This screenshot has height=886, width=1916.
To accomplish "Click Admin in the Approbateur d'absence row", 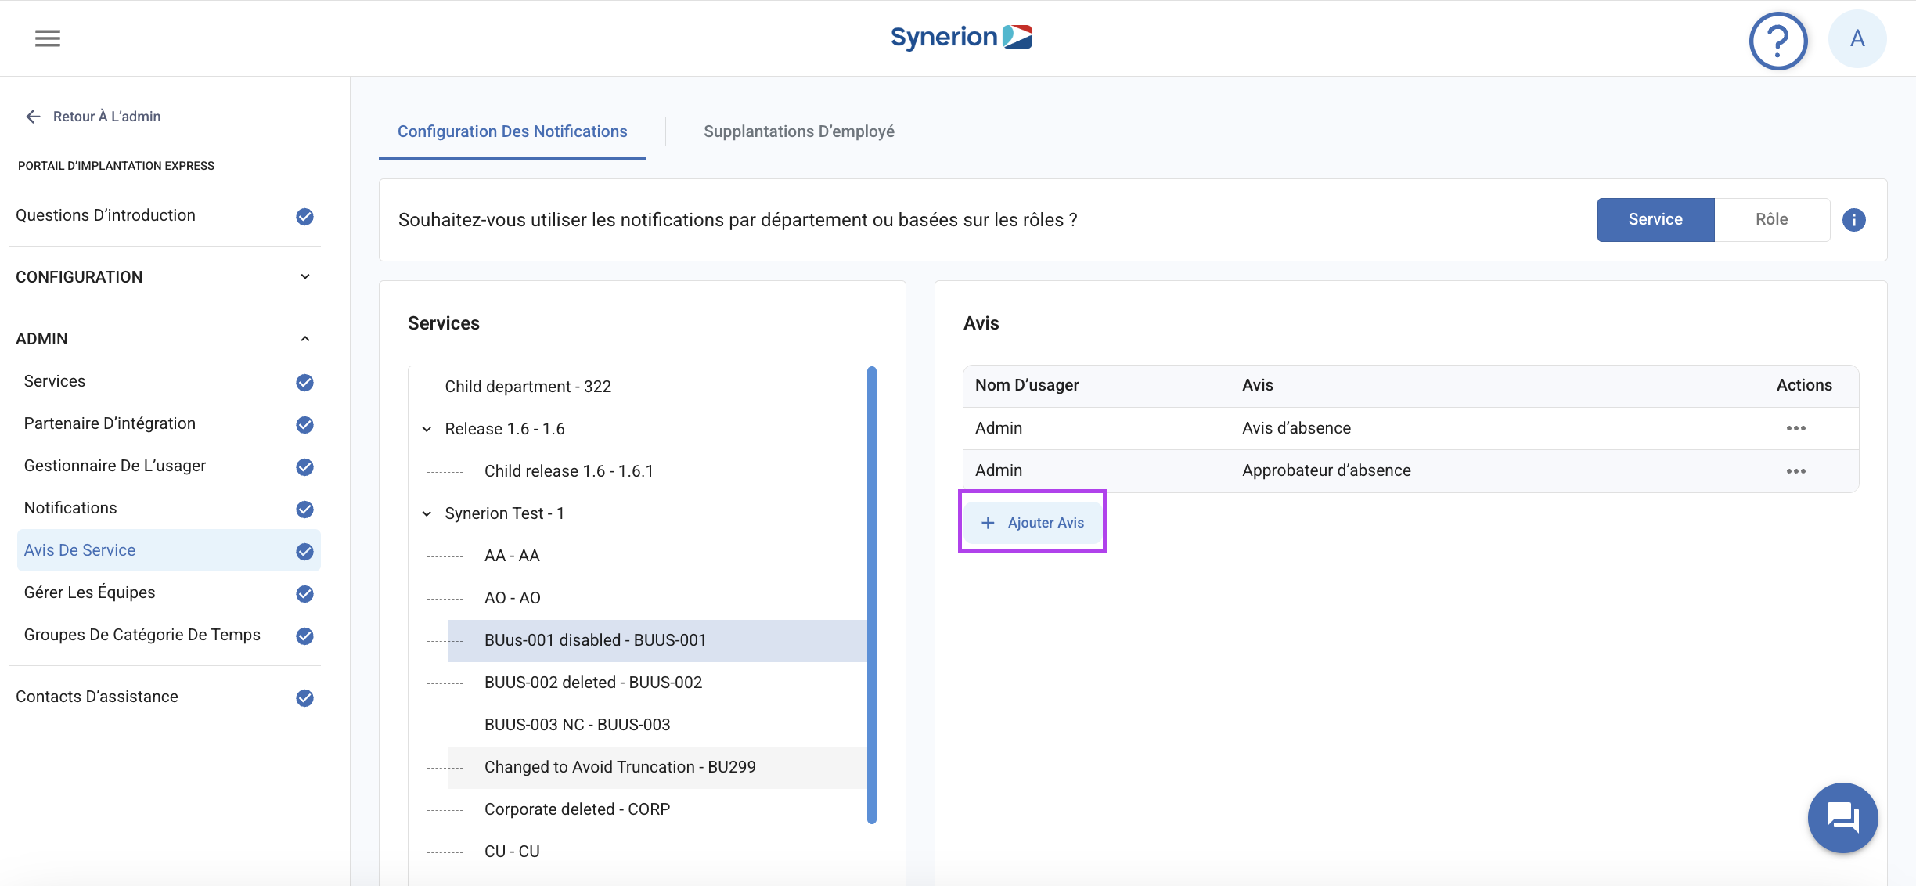I will [x=999, y=470].
